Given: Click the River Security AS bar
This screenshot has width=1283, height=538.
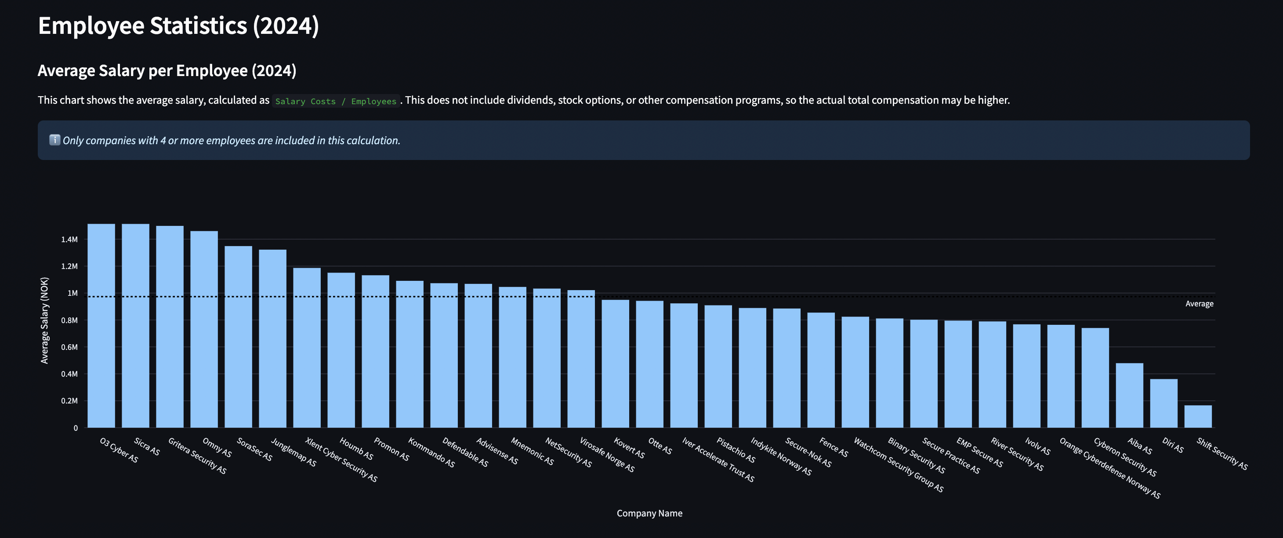Looking at the screenshot, I should (993, 374).
